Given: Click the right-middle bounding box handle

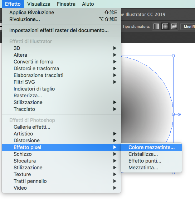Looking at the screenshot, I should pos(173,114).
